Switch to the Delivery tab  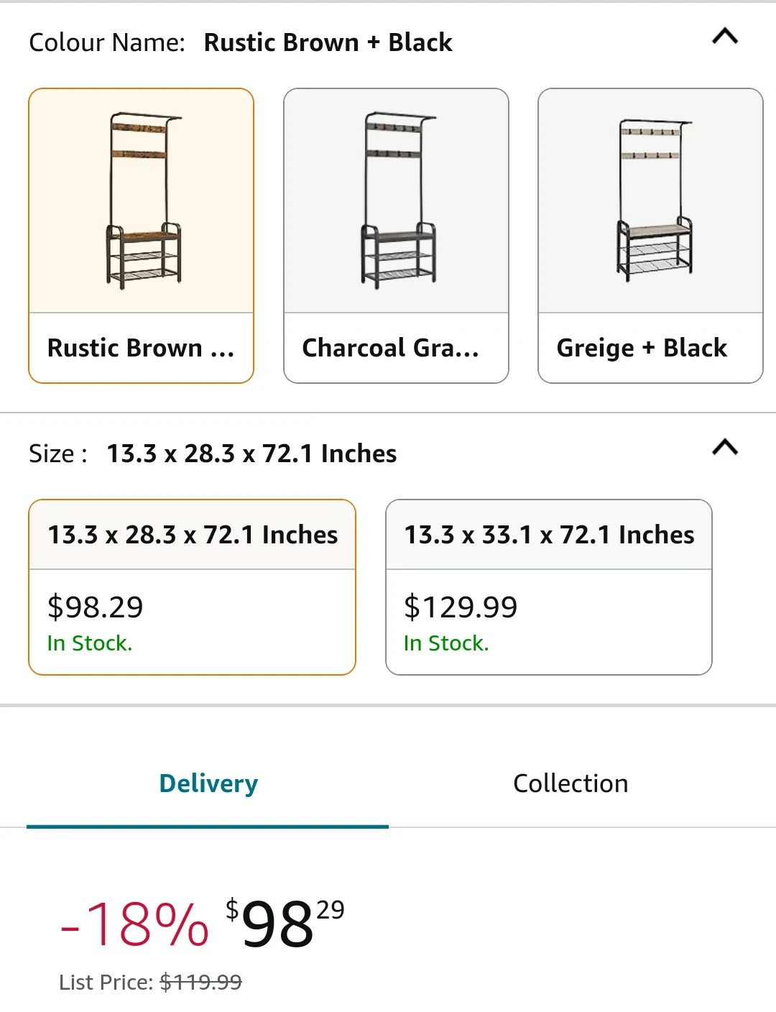tap(208, 783)
